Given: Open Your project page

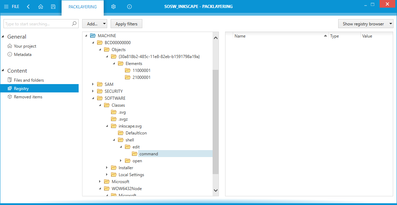Looking at the screenshot, I should point(25,46).
